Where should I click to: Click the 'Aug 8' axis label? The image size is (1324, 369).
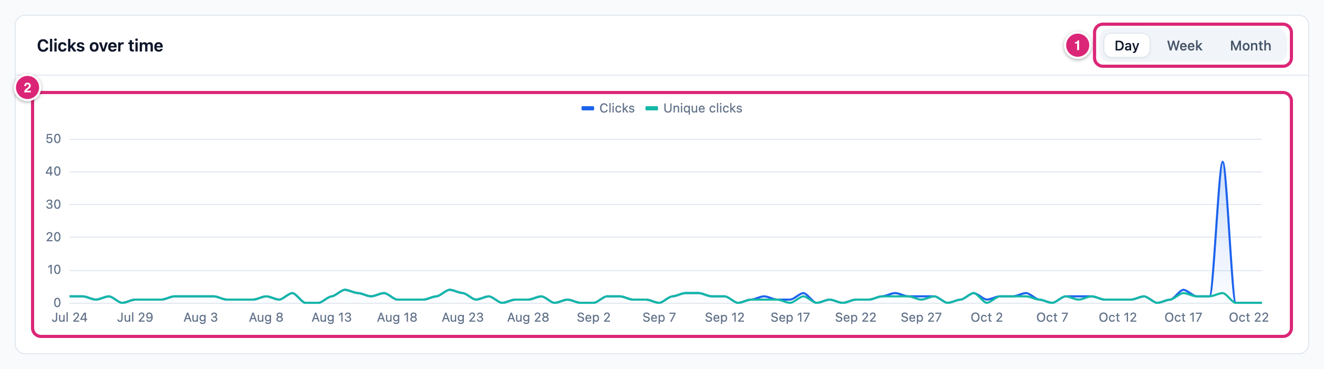coord(266,317)
